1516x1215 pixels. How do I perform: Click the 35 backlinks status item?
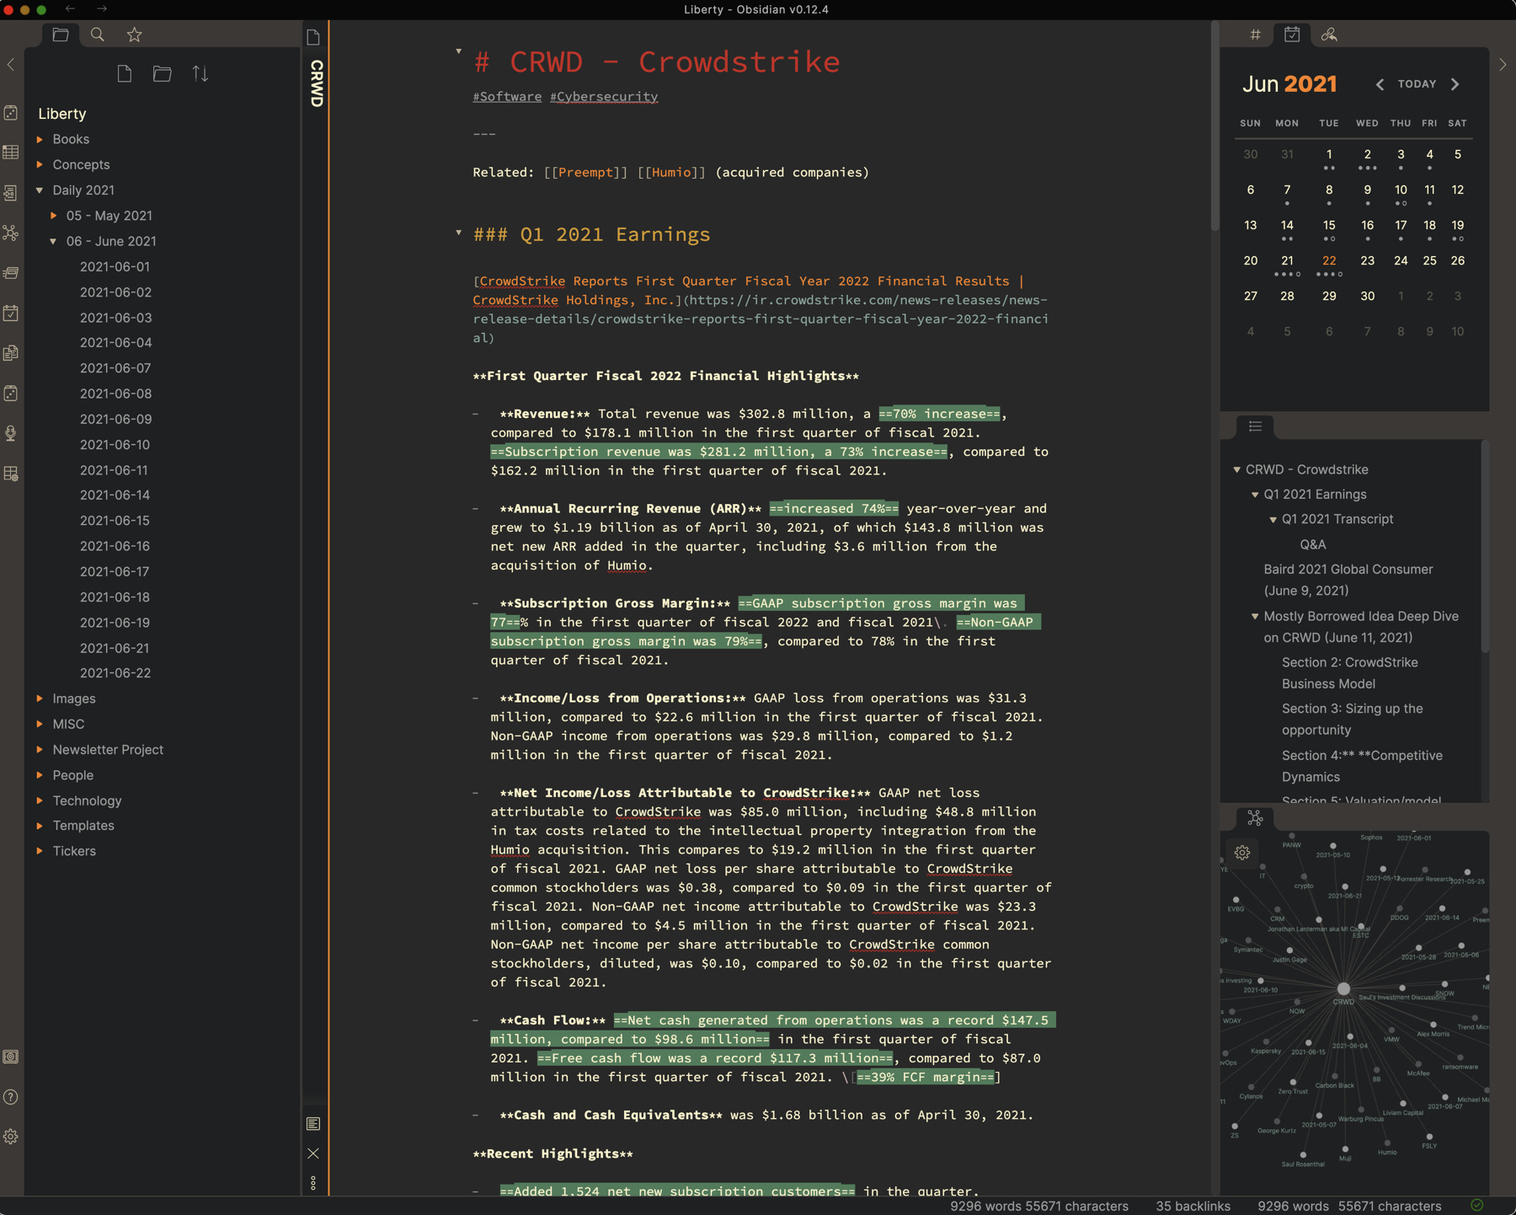click(1193, 1207)
